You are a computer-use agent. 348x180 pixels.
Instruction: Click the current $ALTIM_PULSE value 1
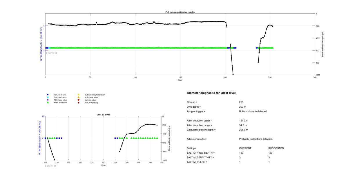click(x=240, y=162)
